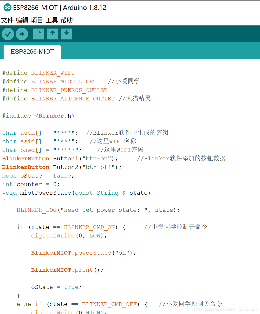Click the window title 'ESP8266-MIOT | Arduino 1.8.12'
Viewport: 260px width, 314px height.
[60, 8]
